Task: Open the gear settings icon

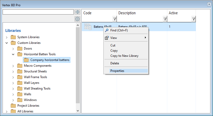Action: (77, 19)
